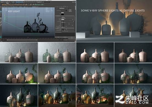Image resolution: width=152 pixels, height=107 pixels.
Task: Pick the Select arrow tool in toolbox
Action: pyautogui.click(x=1, y=7)
